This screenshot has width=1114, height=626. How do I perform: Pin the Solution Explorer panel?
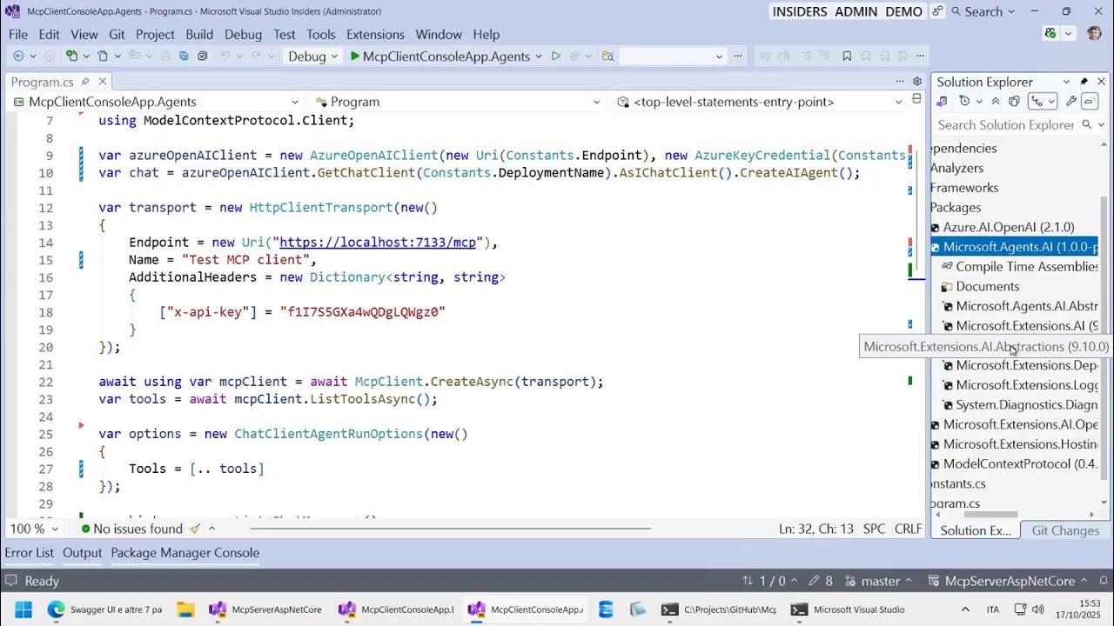point(1084,82)
